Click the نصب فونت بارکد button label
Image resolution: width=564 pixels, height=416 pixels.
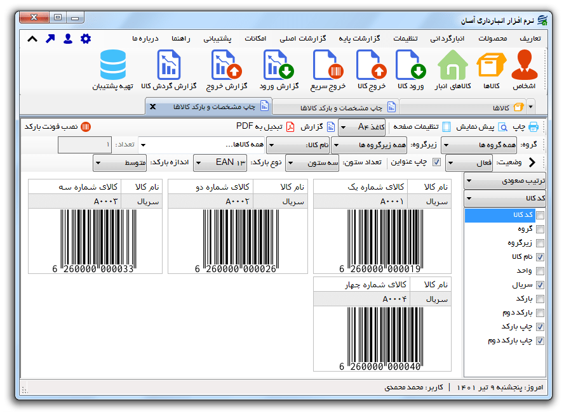(51, 127)
